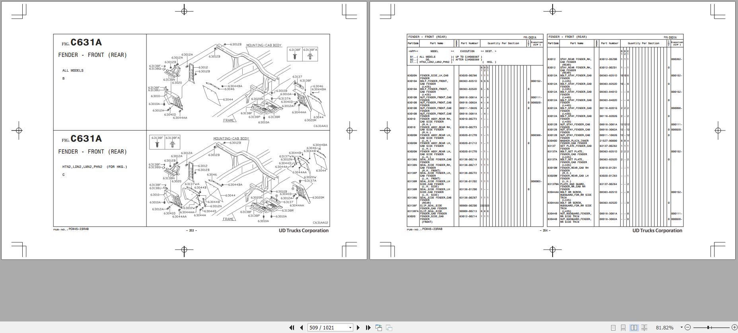The width and height of the screenshot is (738, 333).
Task: Click ALL MODELS text on left page
Action: [73, 70]
